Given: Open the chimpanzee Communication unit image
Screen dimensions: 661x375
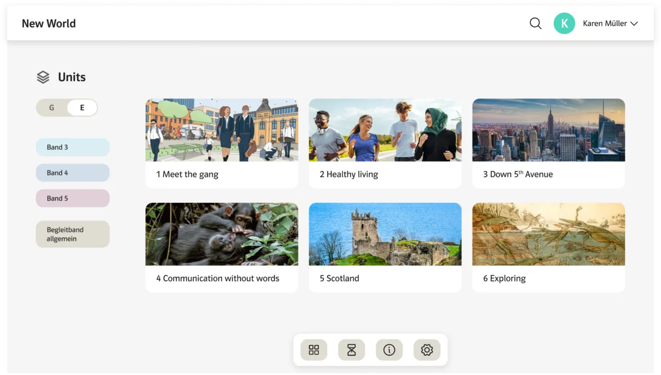Looking at the screenshot, I should coord(222,234).
